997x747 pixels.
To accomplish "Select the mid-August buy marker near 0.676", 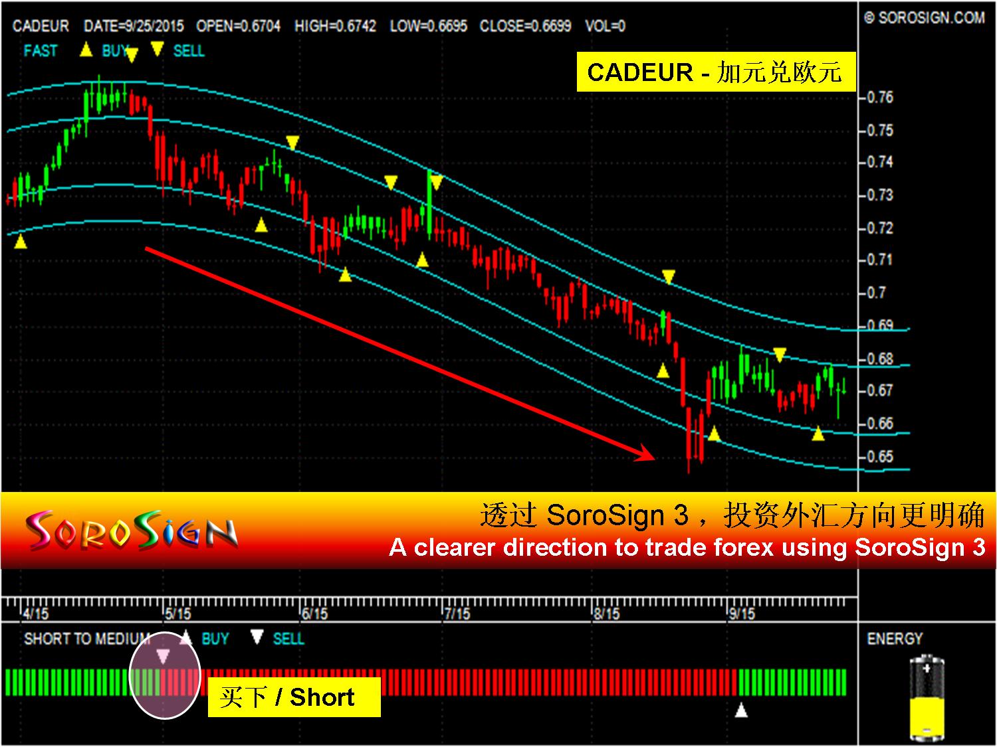I will [663, 371].
